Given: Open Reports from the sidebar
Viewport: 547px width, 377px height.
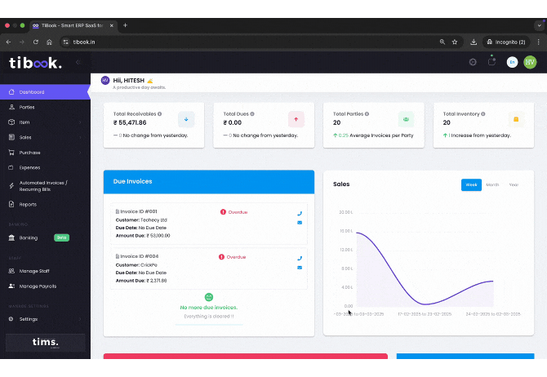Looking at the screenshot, I should click(28, 204).
